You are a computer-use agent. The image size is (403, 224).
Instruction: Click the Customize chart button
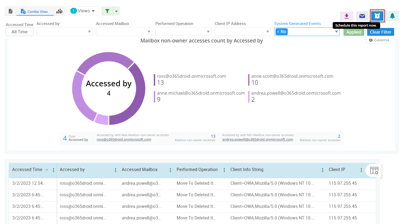(379, 40)
